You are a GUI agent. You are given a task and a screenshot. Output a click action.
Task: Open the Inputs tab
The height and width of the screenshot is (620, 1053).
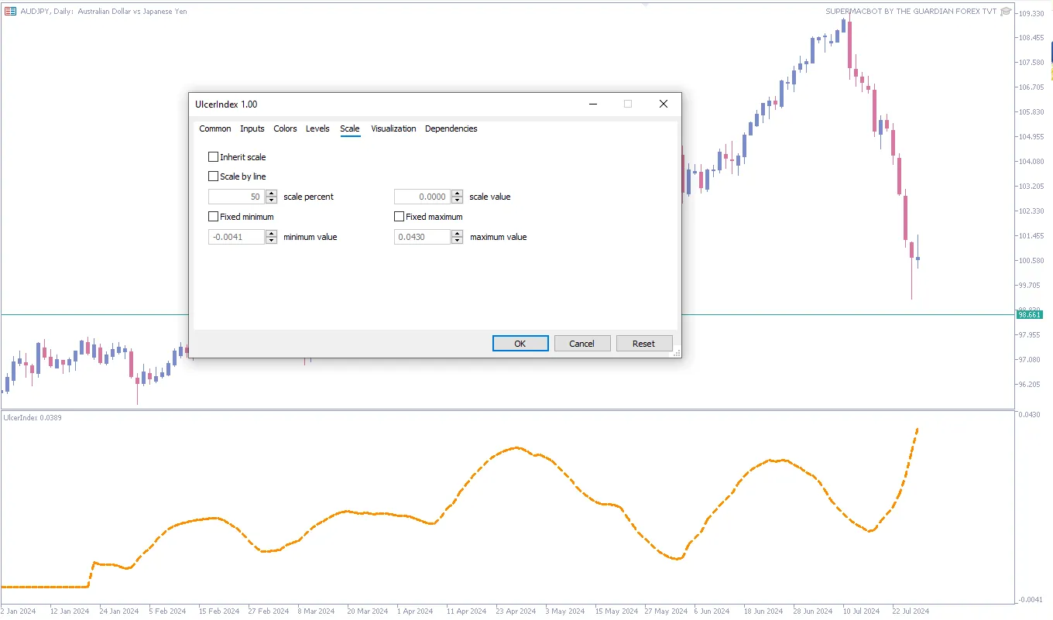(x=252, y=128)
